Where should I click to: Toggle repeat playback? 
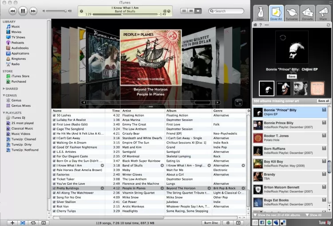(33, 223)
